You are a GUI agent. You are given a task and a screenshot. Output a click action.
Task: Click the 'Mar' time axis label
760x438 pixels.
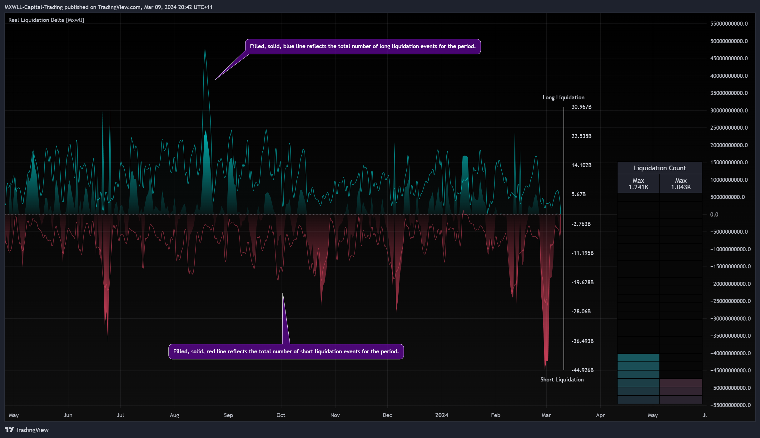pos(546,415)
